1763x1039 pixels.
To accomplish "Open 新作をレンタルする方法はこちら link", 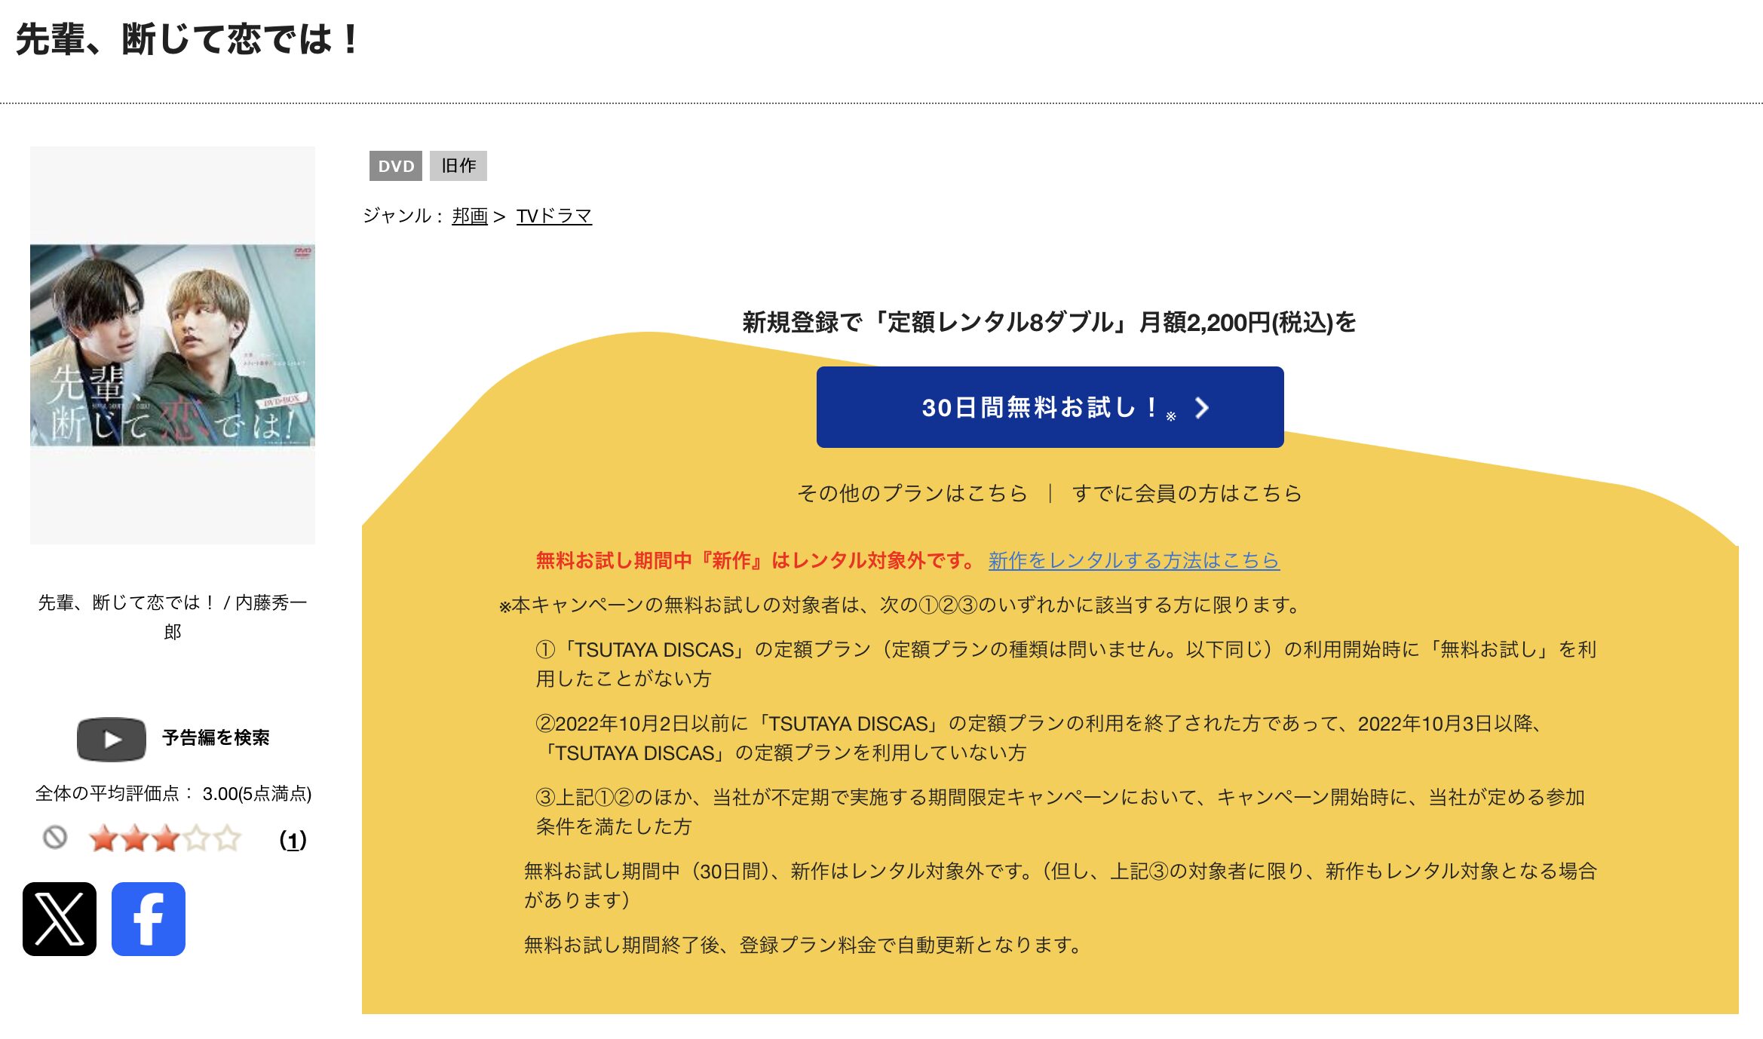I will pyautogui.click(x=1133, y=560).
